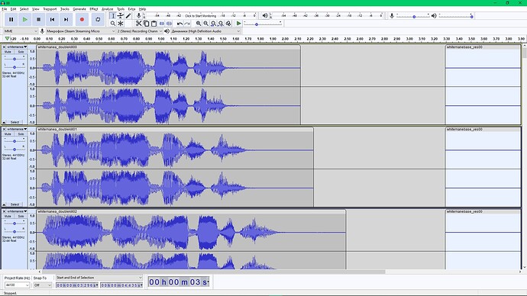Skip to Start of the project
The image size is (527, 296).
pyautogui.click(x=52, y=20)
